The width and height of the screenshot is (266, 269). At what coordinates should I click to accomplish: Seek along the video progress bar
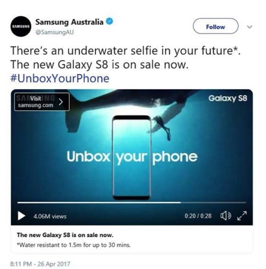pos(132,202)
